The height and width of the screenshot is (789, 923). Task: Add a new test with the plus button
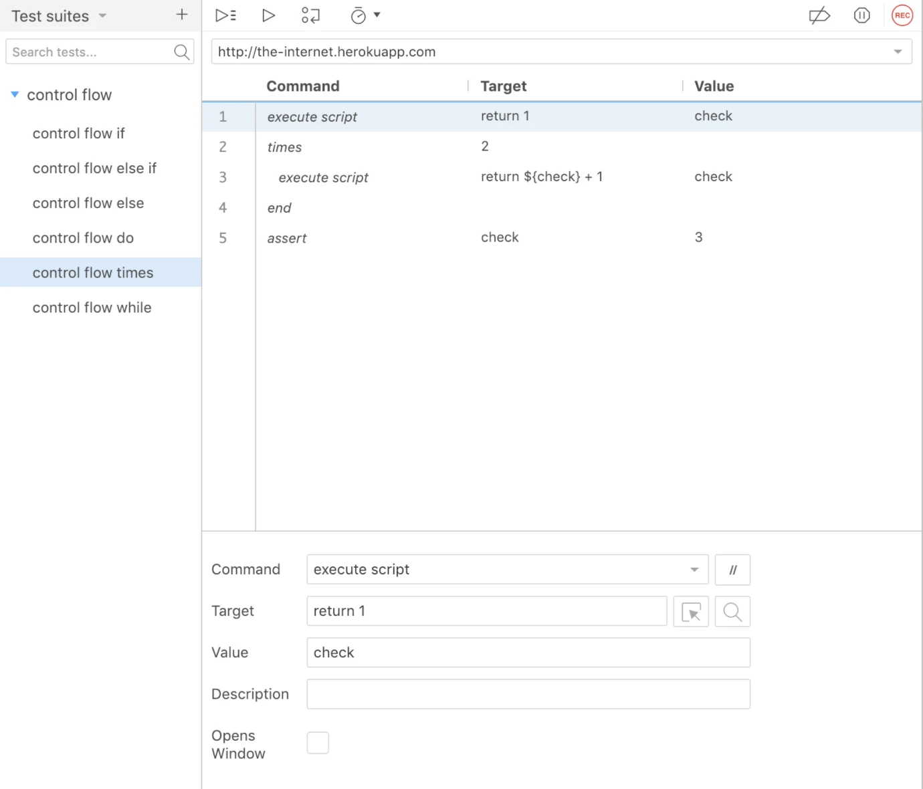(181, 14)
